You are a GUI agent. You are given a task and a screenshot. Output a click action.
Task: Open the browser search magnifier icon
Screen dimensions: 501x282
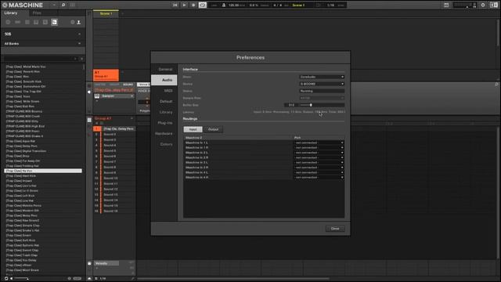[x=63, y=5]
